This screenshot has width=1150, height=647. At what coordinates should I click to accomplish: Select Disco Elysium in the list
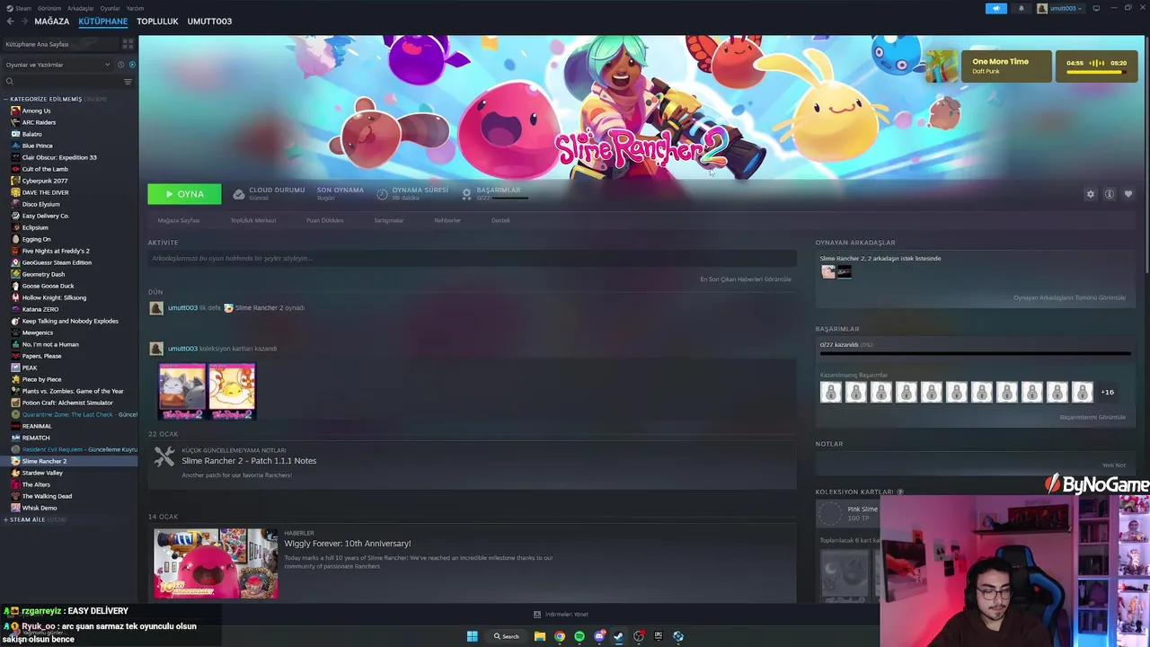(x=40, y=204)
